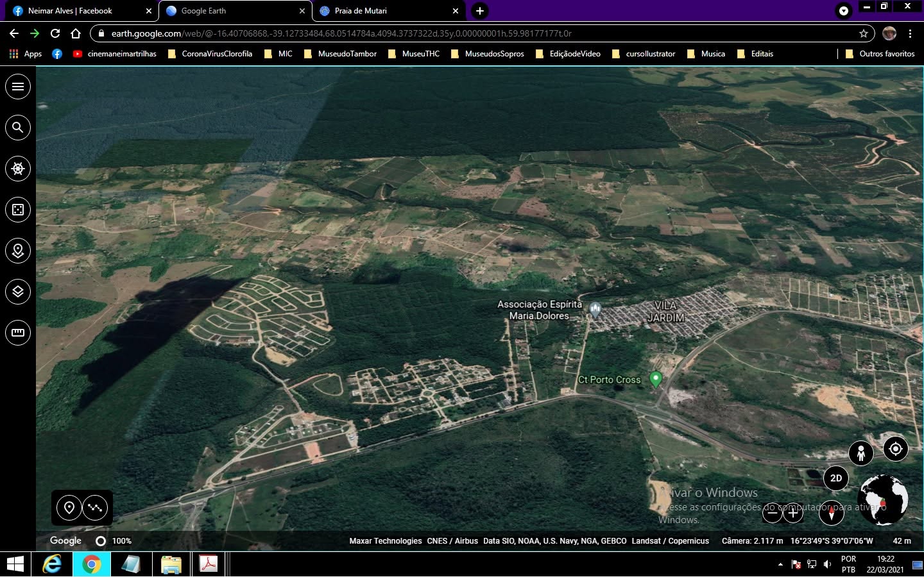This screenshot has height=577, width=924.
Task: Select the Google Earth browser tab
Action: pos(235,11)
